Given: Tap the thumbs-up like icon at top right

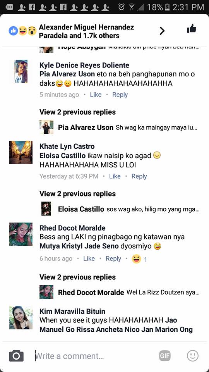Looking at the screenshot, I should (x=192, y=29).
